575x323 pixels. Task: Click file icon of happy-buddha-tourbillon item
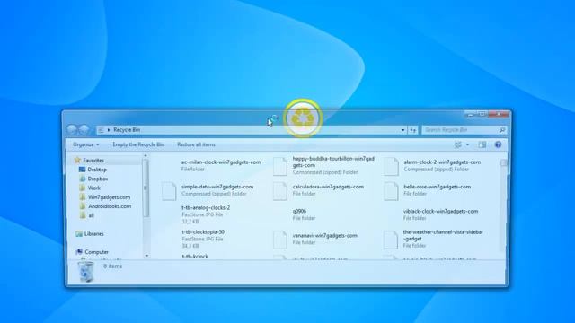(x=280, y=166)
